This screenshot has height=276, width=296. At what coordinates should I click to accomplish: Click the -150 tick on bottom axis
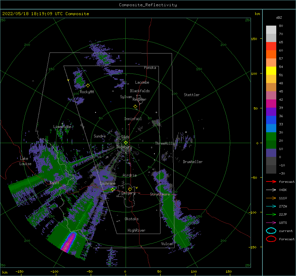[x=19, y=271]
